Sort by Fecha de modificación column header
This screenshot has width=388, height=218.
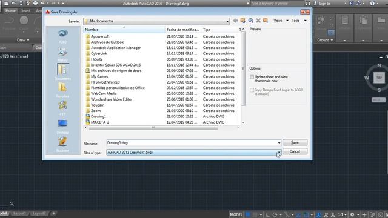pos(183,30)
